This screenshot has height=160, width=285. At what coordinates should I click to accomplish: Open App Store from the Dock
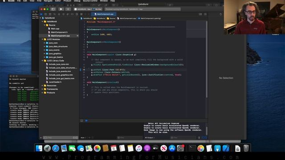tap(172, 148)
